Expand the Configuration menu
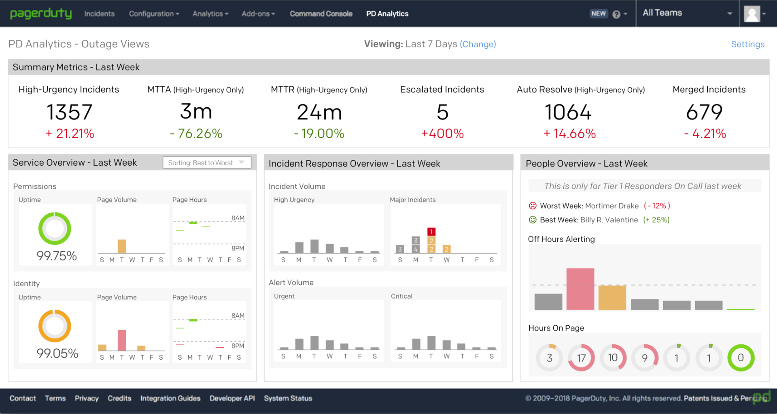This screenshot has width=777, height=414. [x=154, y=14]
